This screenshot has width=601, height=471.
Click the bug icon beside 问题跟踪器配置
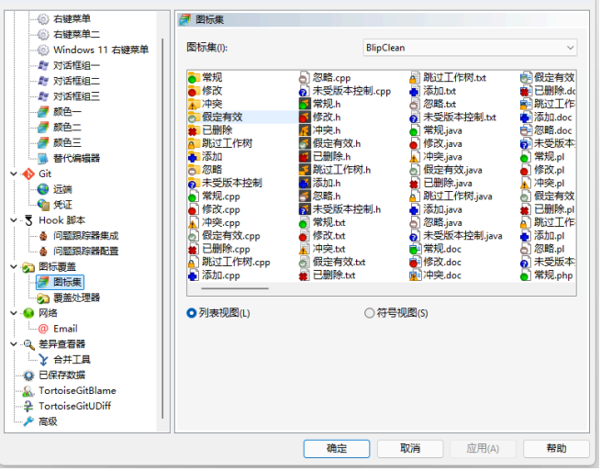pyautogui.click(x=43, y=252)
